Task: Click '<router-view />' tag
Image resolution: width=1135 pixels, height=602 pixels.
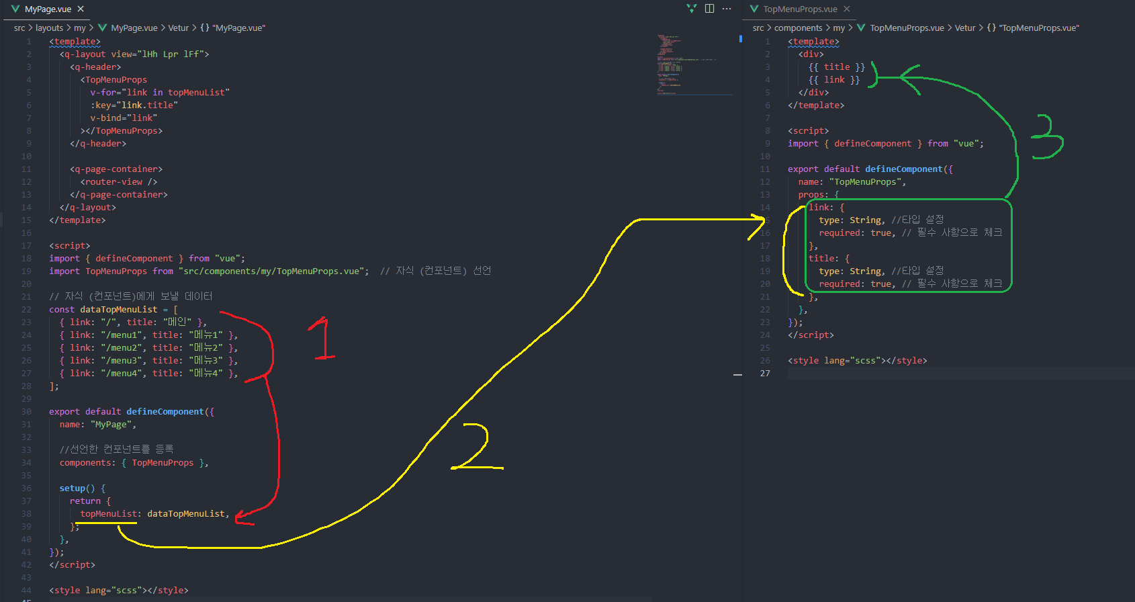Action: point(119,181)
